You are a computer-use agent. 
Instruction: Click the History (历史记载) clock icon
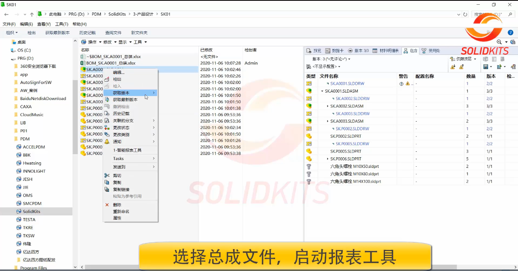[x=107, y=114]
